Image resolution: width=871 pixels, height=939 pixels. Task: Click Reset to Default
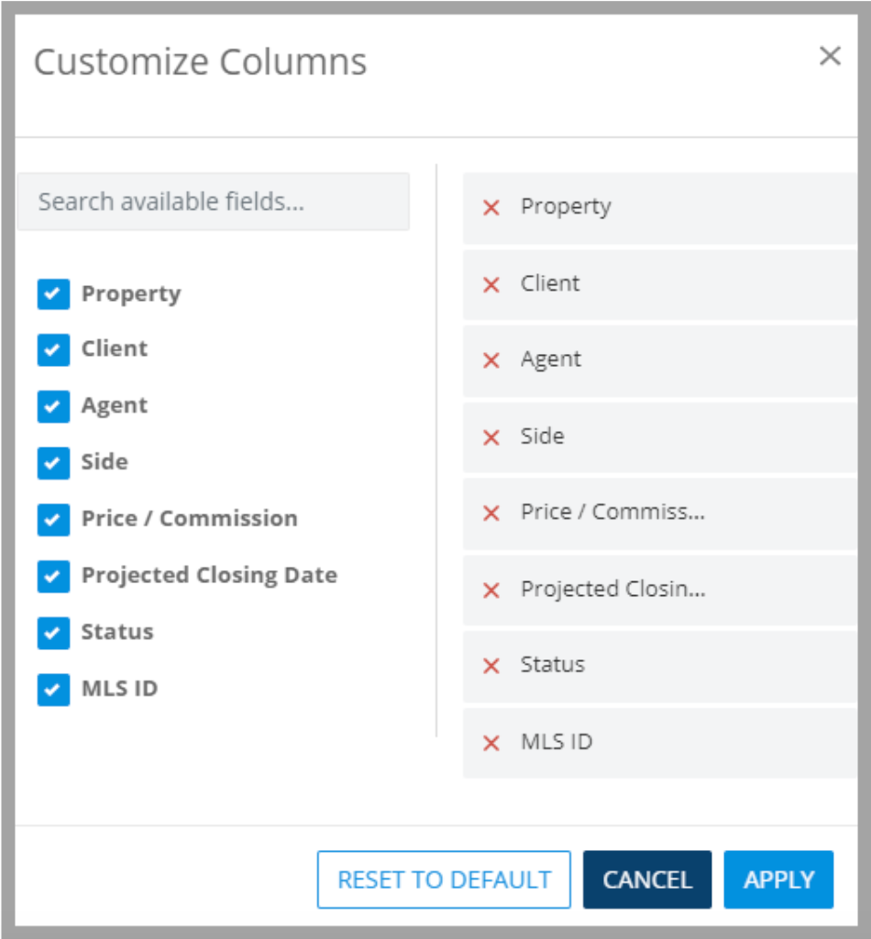pos(443,878)
